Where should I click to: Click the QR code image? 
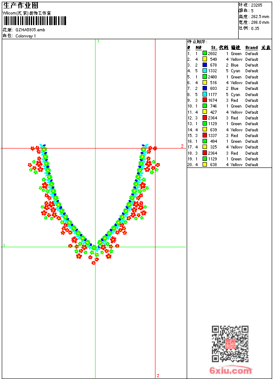(230, 344)
